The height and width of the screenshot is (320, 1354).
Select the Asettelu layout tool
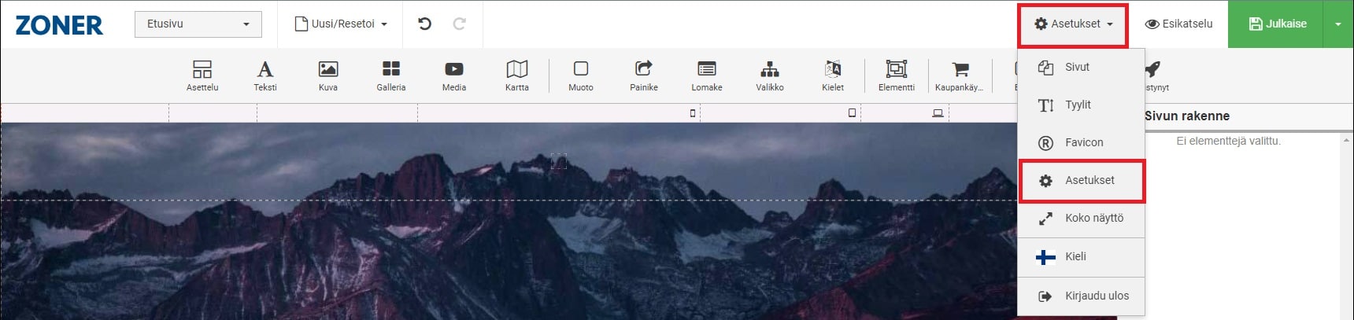point(202,75)
